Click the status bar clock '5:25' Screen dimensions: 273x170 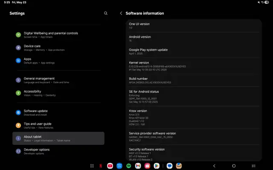pyautogui.click(x=7, y=2)
